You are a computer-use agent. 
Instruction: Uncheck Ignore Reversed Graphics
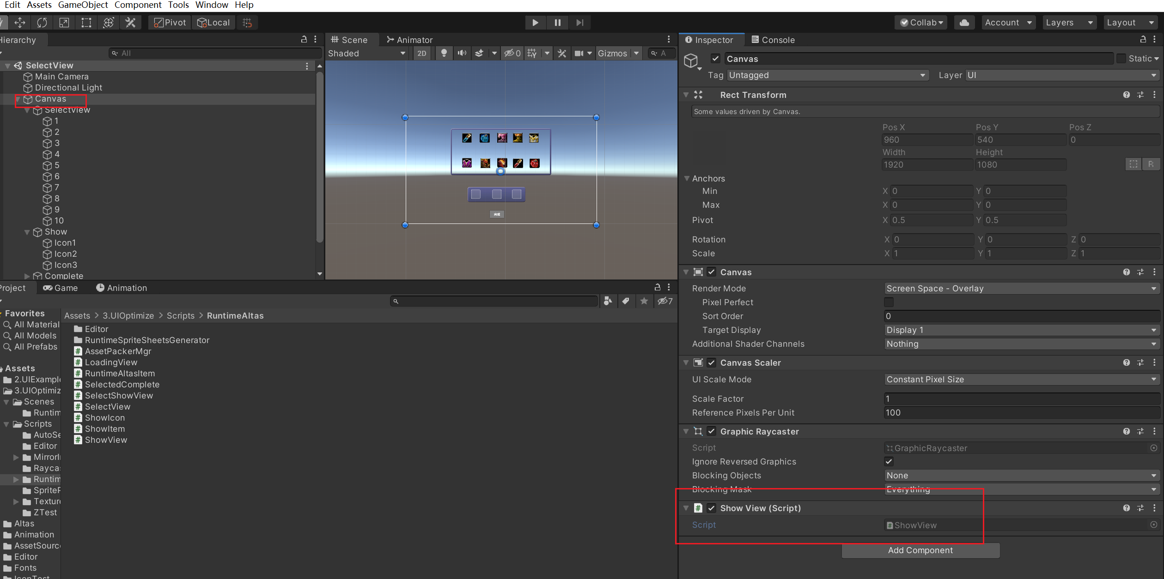(x=889, y=461)
